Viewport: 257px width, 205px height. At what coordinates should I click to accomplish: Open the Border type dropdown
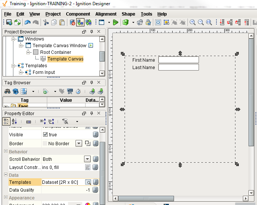point(79,144)
